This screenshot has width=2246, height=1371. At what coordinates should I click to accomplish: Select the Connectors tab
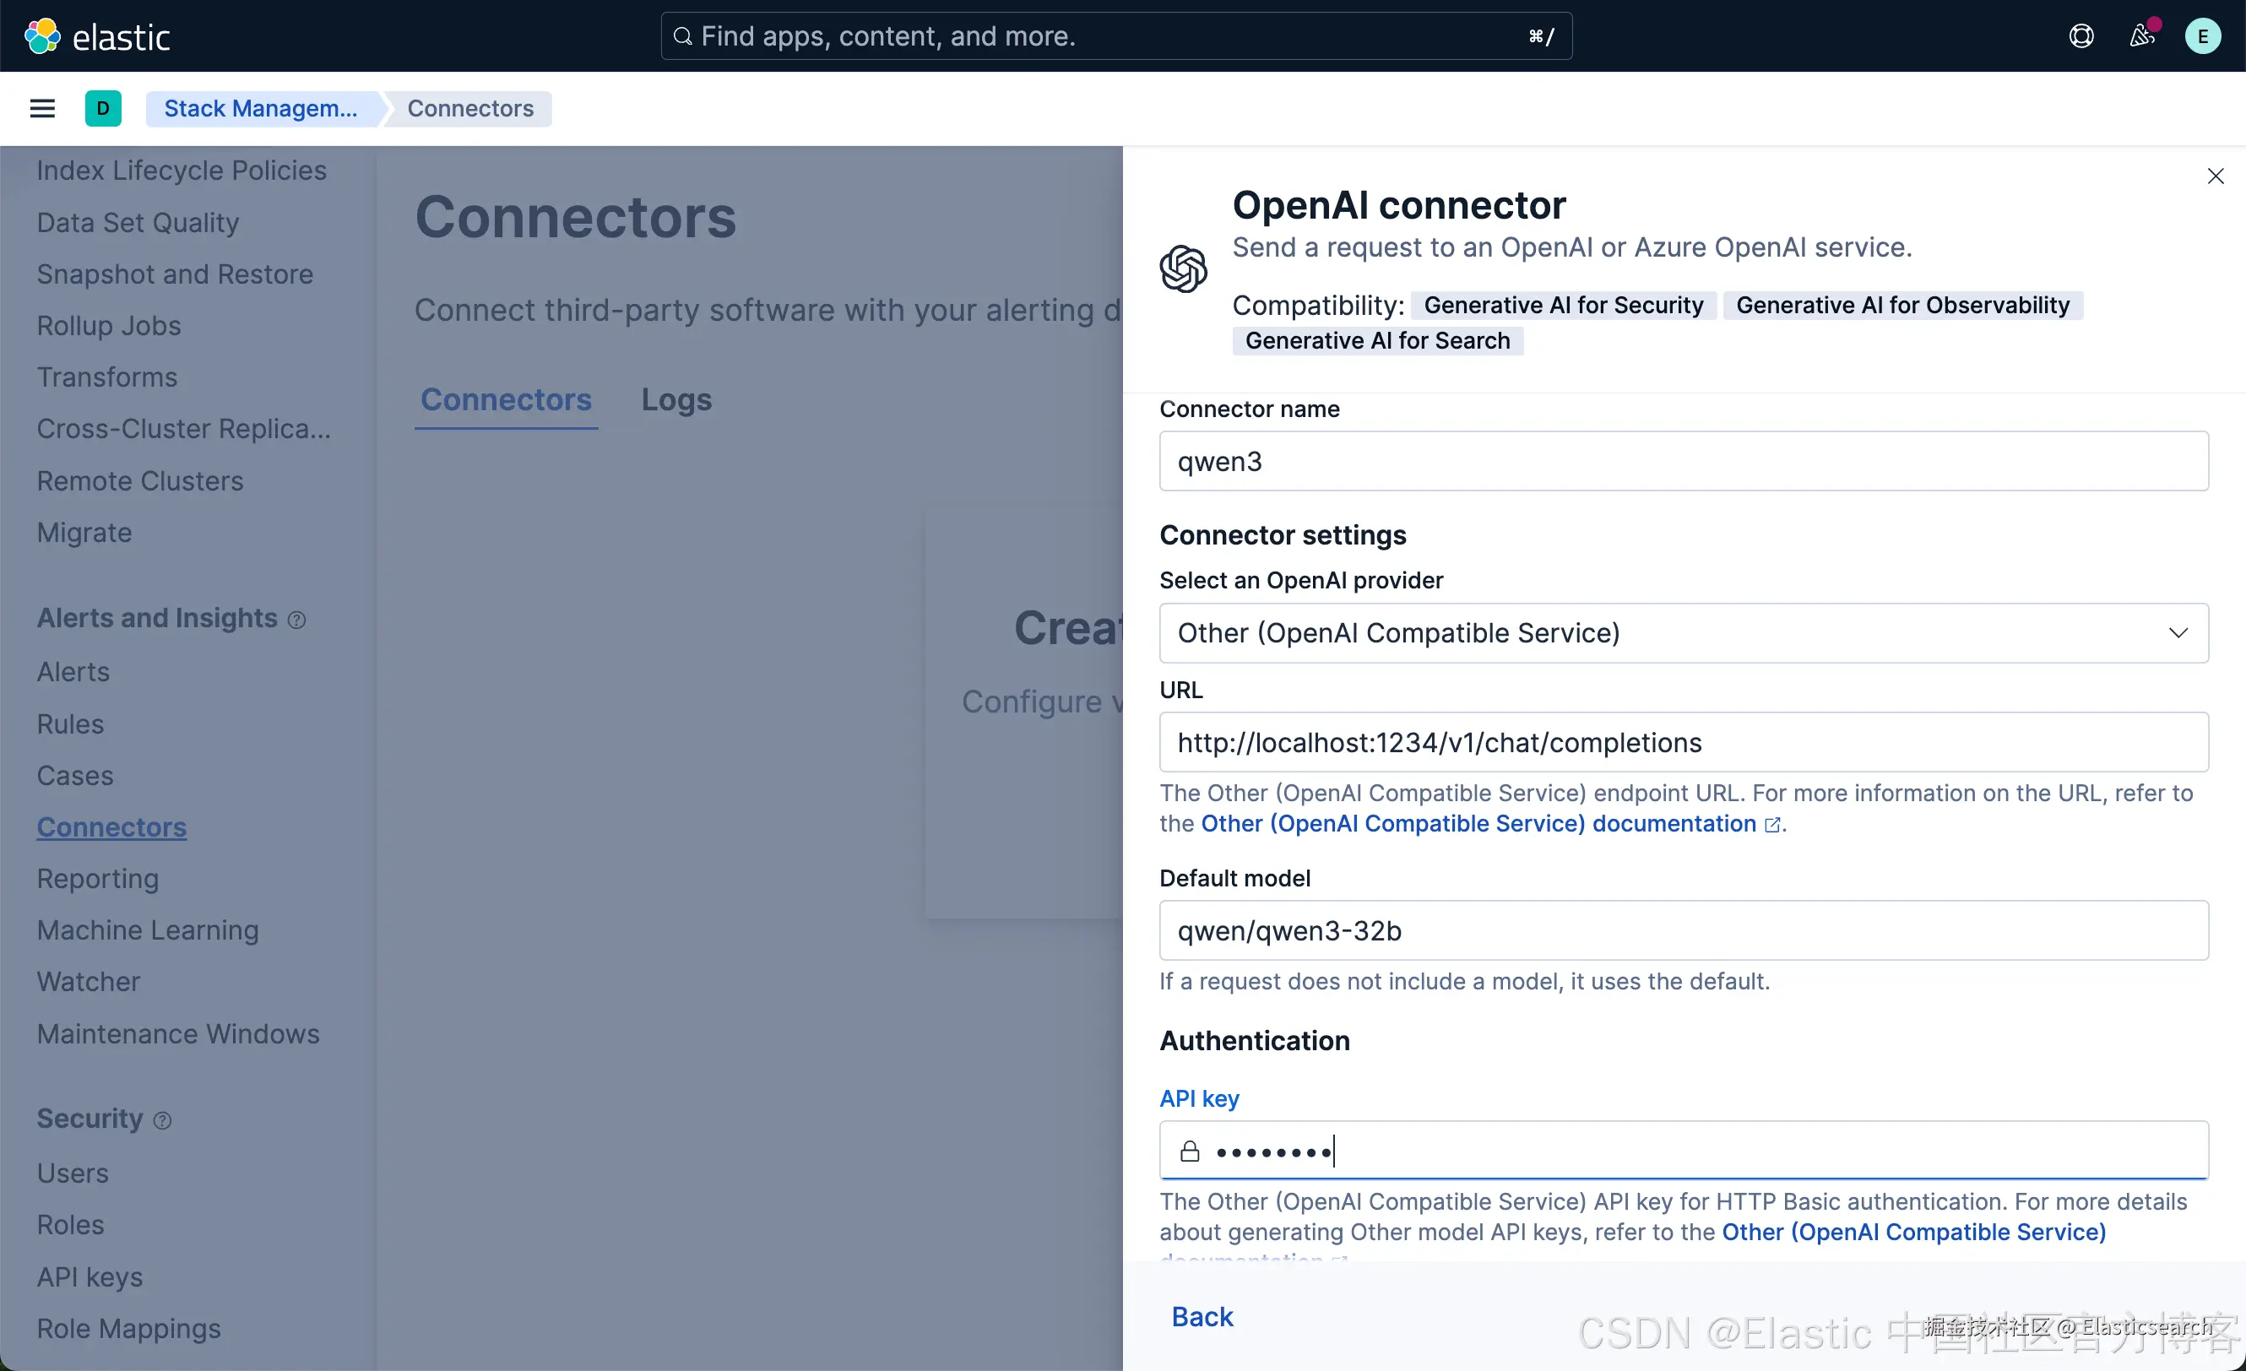click(x=506, y=399)
